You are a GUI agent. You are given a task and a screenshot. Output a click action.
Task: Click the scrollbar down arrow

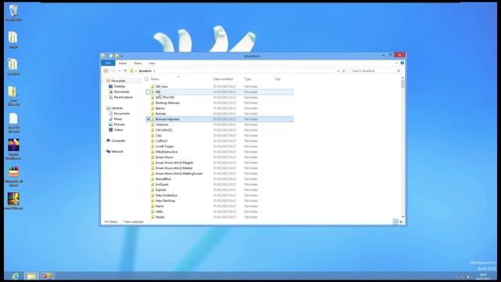click(403, 217)
